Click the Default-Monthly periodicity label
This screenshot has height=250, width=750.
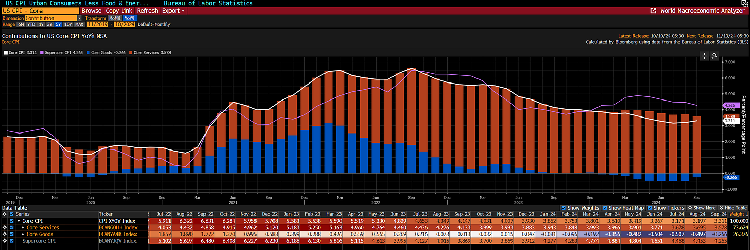point(154,24)
